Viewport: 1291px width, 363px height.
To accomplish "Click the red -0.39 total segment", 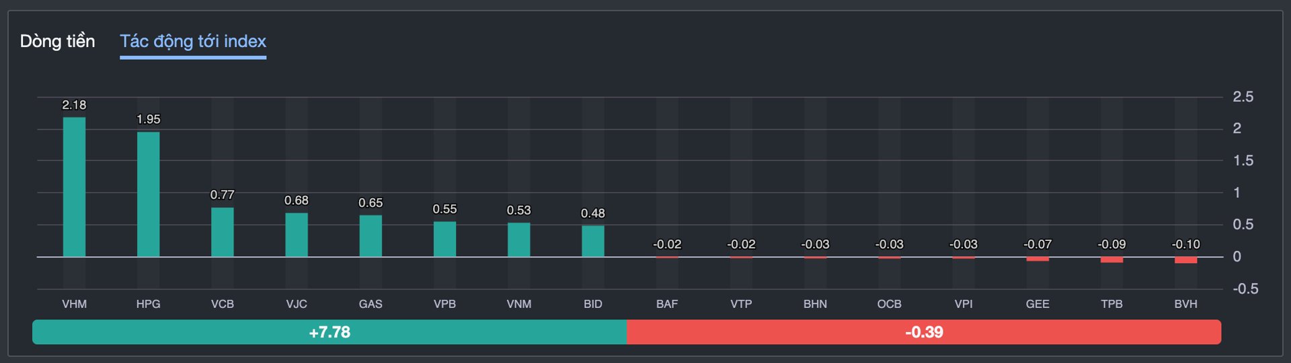I will (924, 332).
